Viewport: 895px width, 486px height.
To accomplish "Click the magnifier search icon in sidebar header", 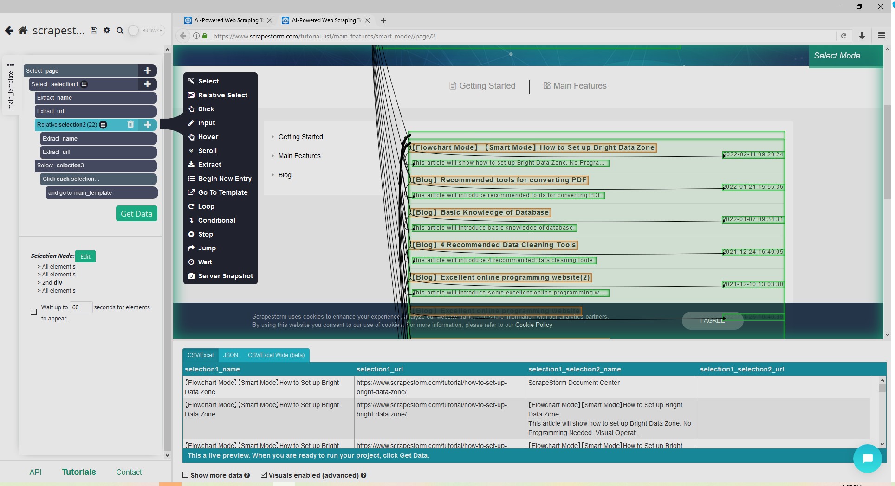I will 120,31.
